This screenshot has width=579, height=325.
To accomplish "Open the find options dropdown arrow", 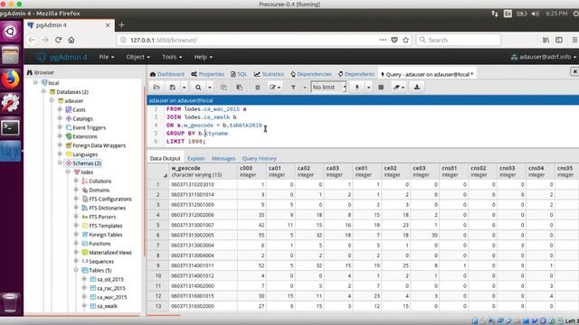I will 209,88.
